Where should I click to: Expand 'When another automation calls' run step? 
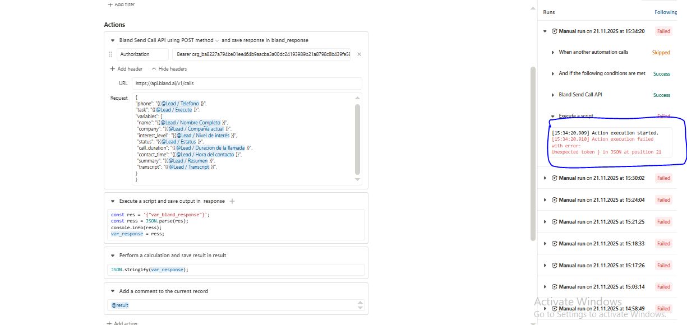553,52
